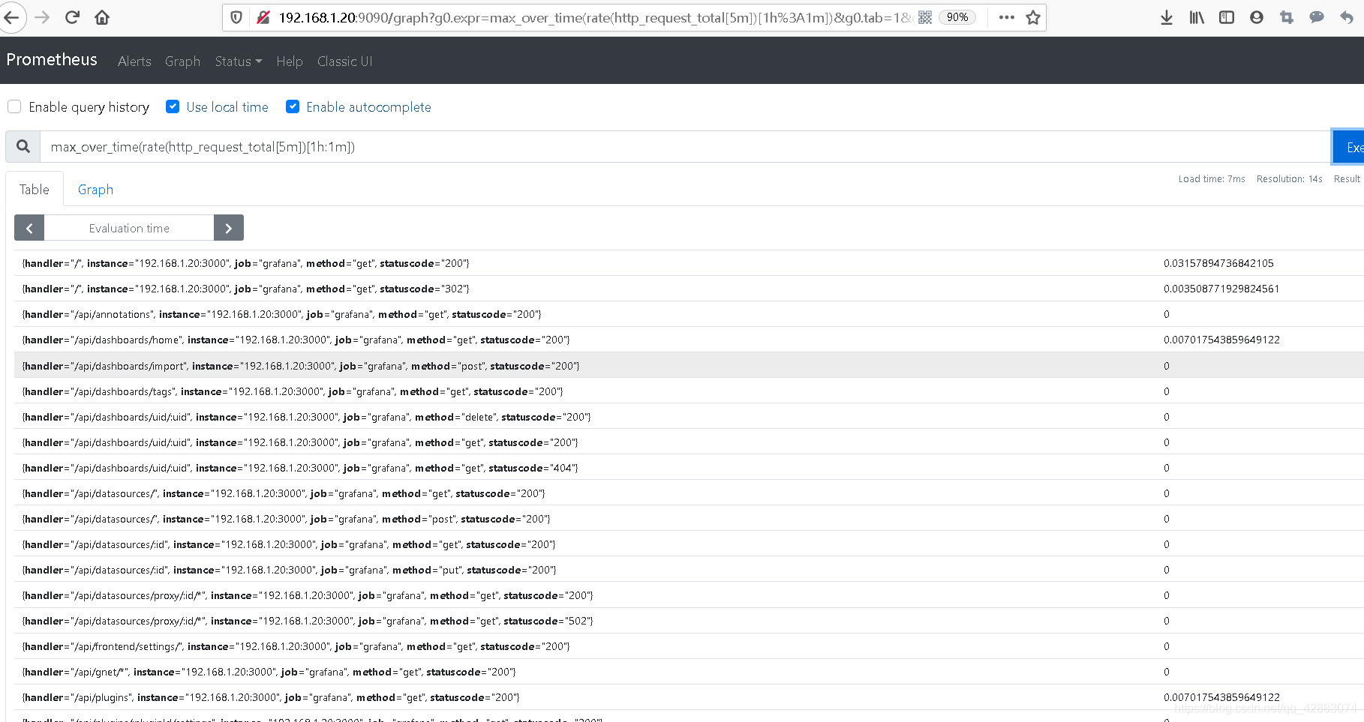The height and width of the screenshot is (722, 1364).
Task: Click the tracking protection shield icon
Action: click(x=236, y=17)
